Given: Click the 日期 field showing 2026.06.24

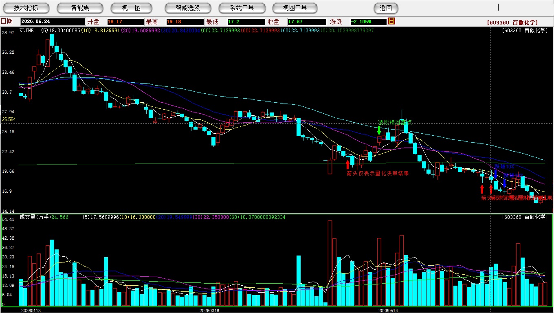Looking at the screenshot, I should pyautogui.click(x=53, y=22).
